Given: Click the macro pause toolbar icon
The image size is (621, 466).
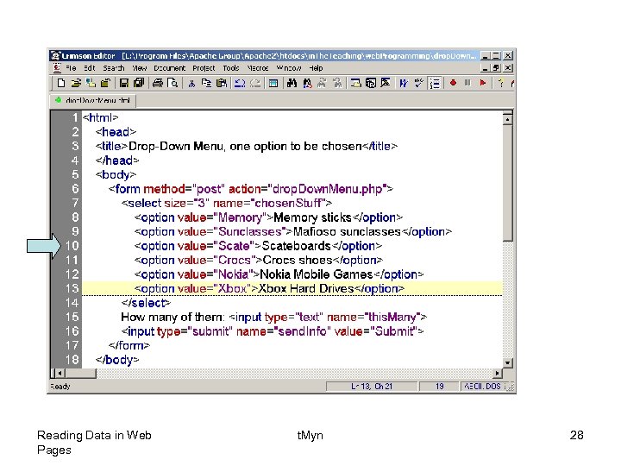Looking at the screenshot, I should click(467, 83).
